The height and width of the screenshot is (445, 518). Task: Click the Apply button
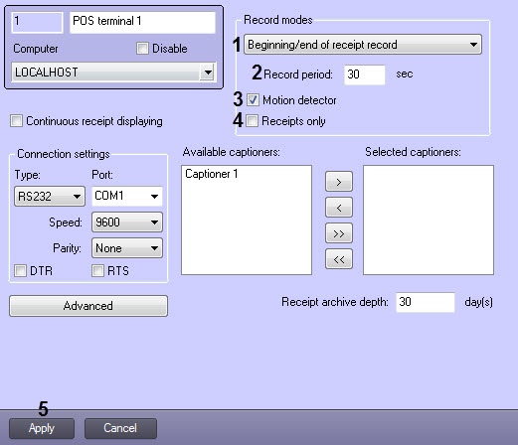[42, 428]
